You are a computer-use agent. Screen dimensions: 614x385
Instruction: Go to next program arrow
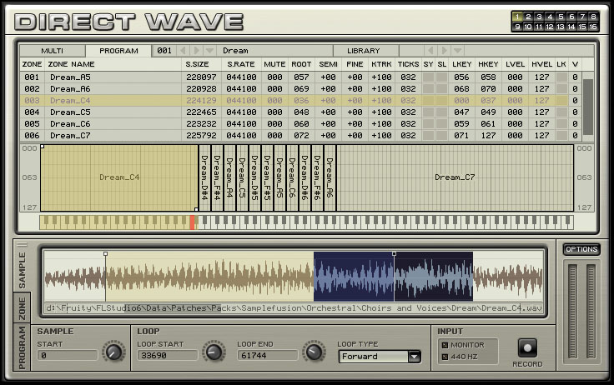(196, 51)
